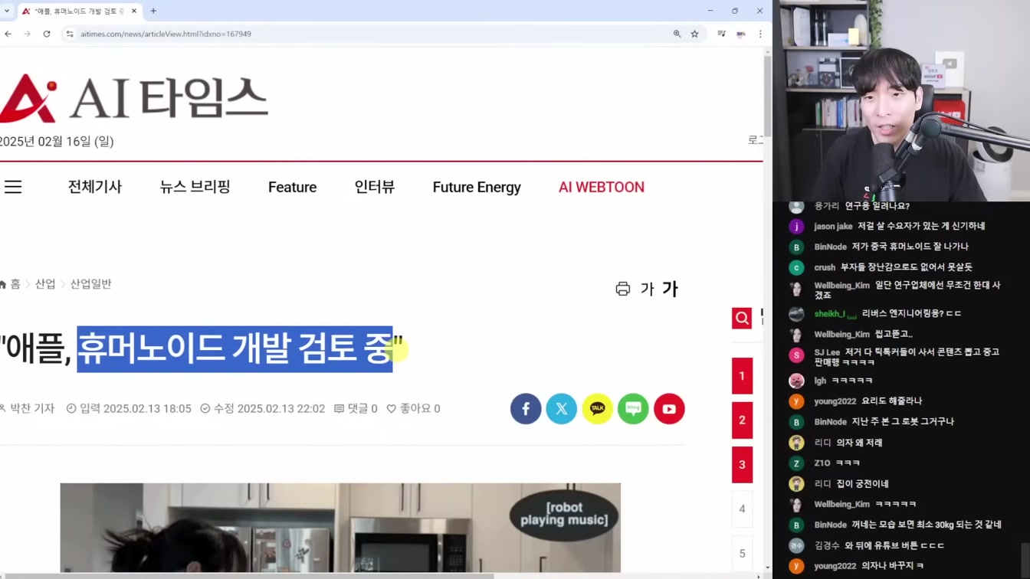The image size is (1030, 579).
Task: Select ranking item number 5
Action: [742, 554]
